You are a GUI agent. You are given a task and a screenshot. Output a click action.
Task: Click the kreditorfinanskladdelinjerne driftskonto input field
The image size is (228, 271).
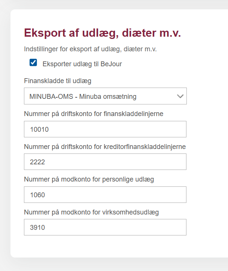click(105, 162)
